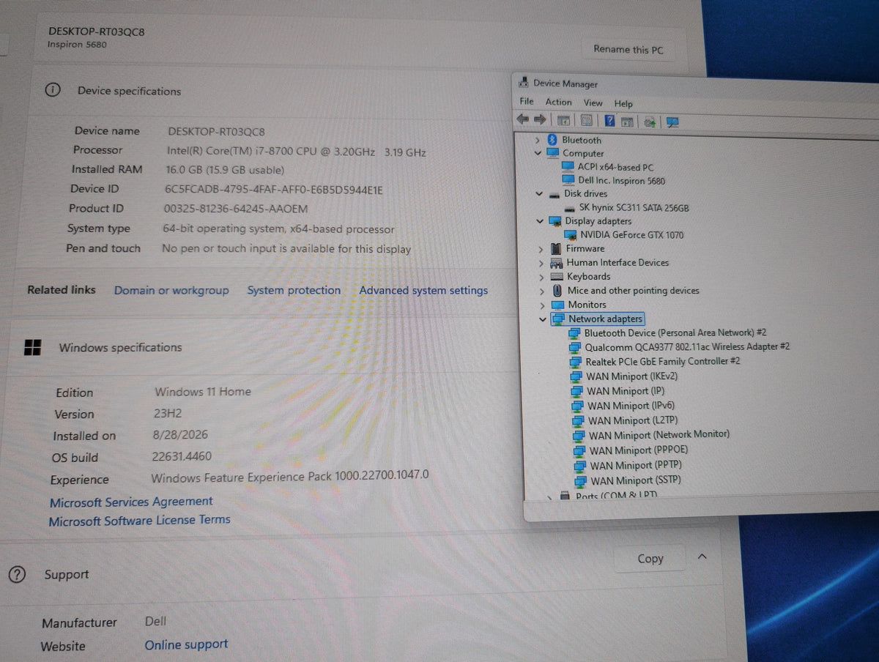Click the Action pane toolbar icon beside the question mark
Screen dimensions: 879x662
[626, 122]
